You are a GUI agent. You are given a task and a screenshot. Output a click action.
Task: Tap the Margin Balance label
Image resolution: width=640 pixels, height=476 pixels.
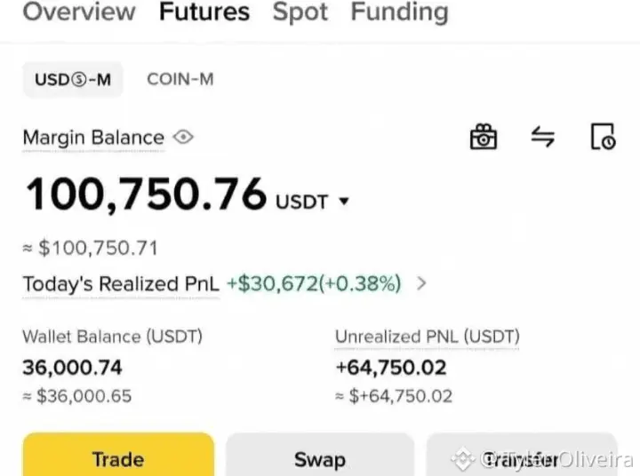(x=93, y=138)
